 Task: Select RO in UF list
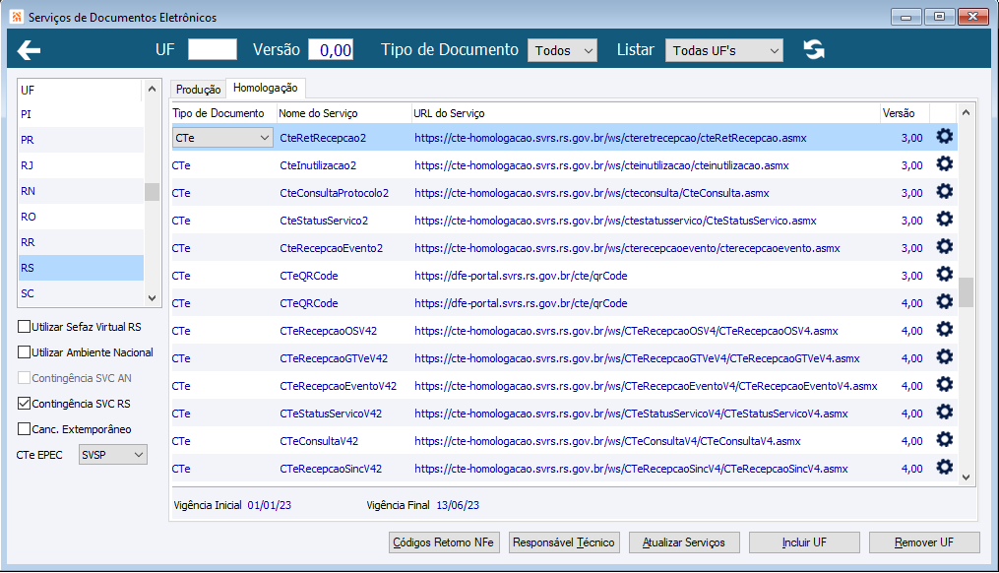(x=81, y=217)
